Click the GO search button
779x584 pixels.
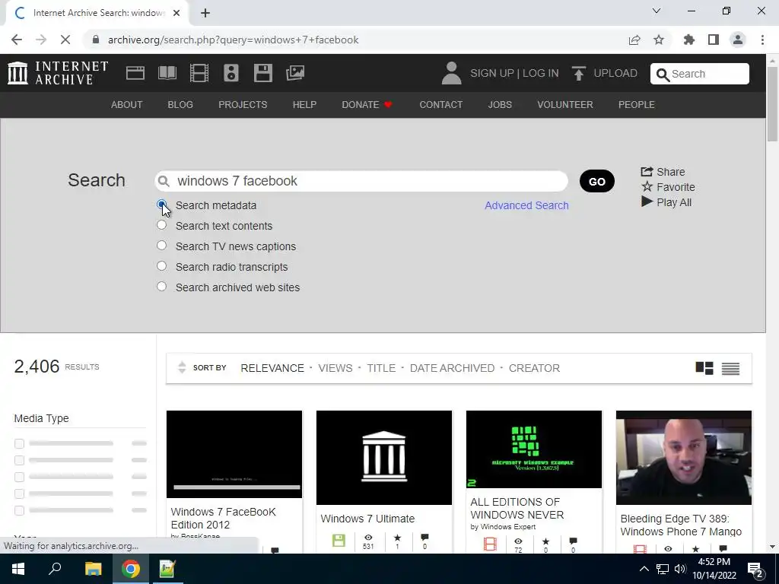coord(596,181)
